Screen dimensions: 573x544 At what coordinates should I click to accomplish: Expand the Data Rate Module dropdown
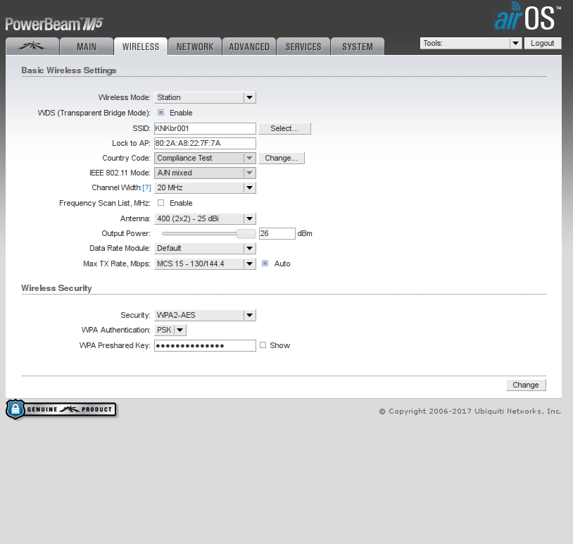click(205, 249)
